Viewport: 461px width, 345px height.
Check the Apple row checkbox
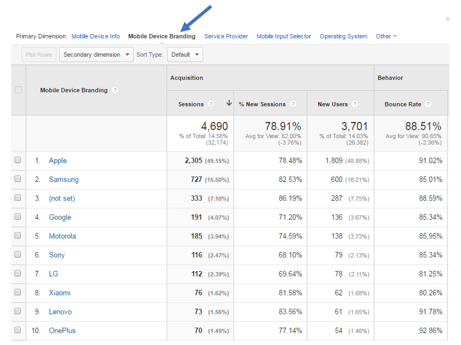(x=18, y=160)
